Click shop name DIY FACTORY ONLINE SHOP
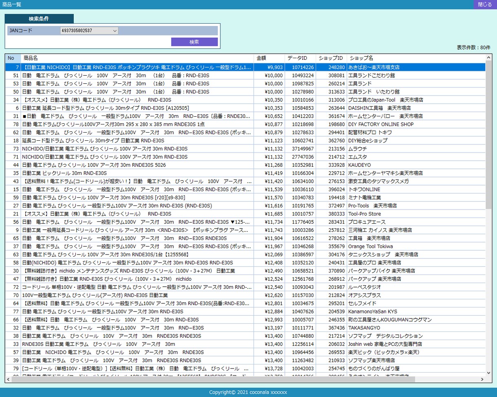This screenshot has height=397, width=497. coord(380,124)
